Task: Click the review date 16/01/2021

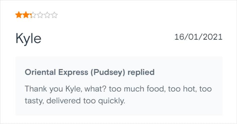Action: pos(198,37)
